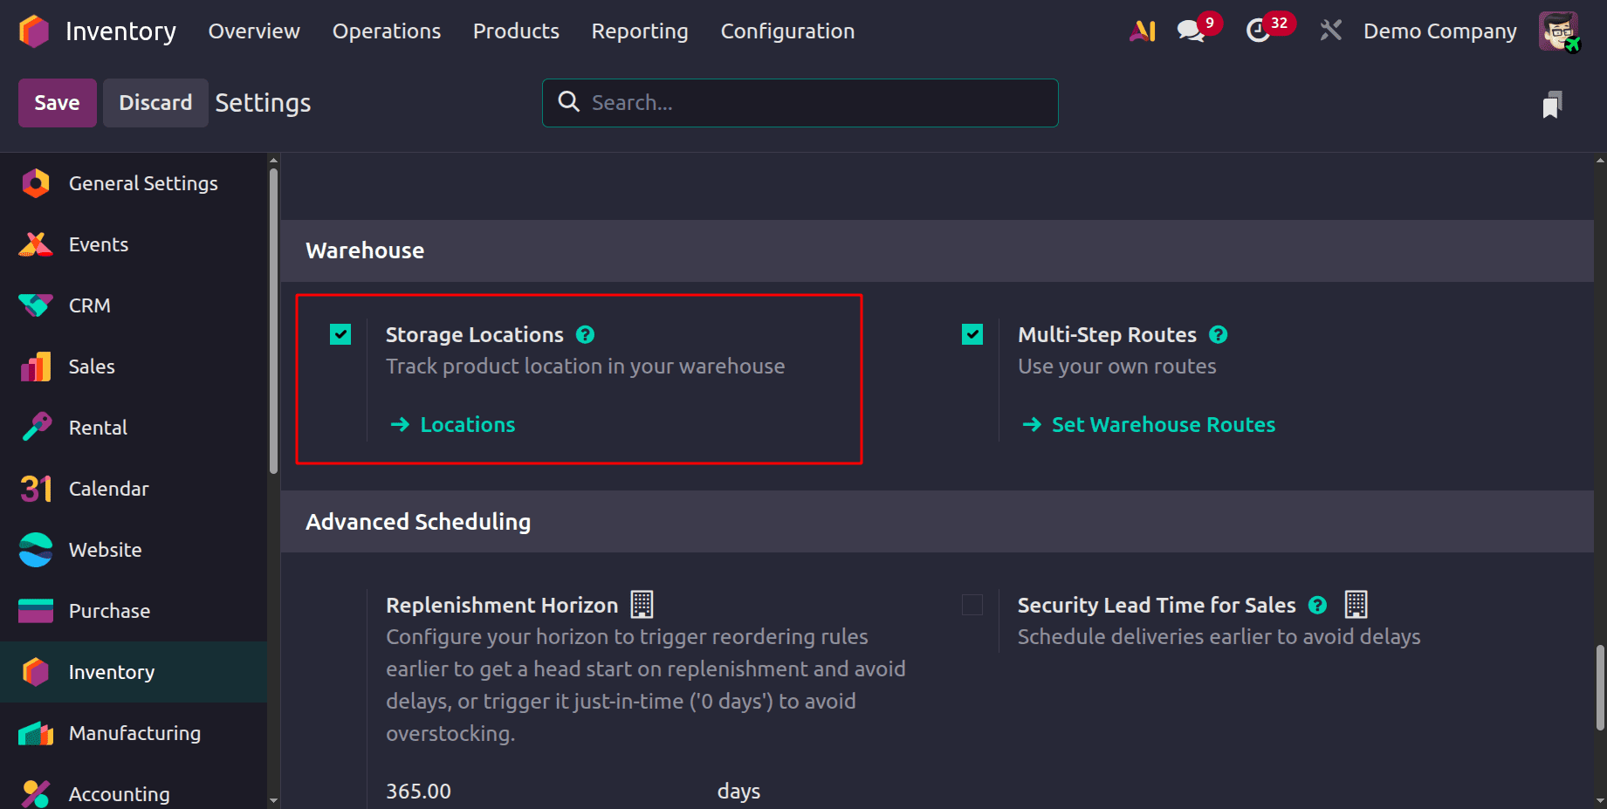1607x809 pixels.
Task: Save the Inventory settings
Action: coord(57,102)
